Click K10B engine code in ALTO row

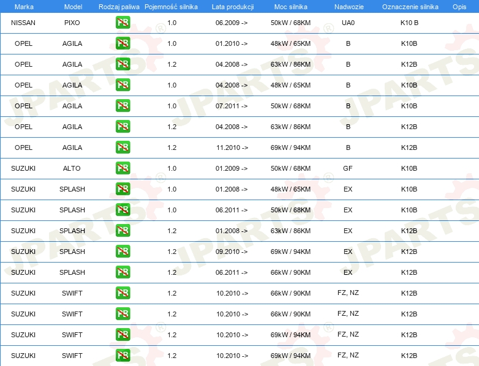point(409,168)
